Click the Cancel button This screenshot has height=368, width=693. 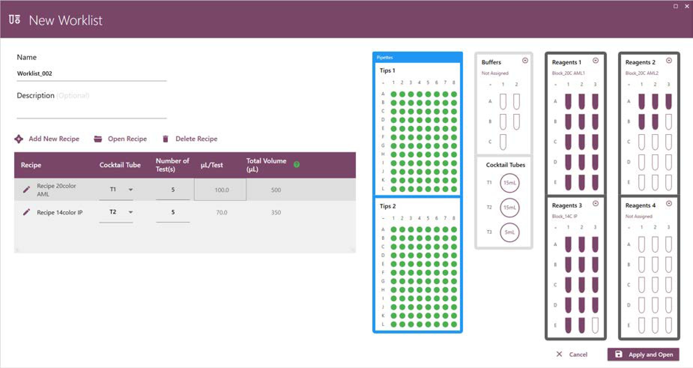[572, 354]
